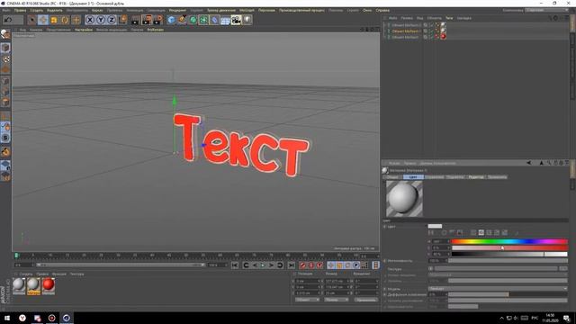Click the Make Editable icon
Image resolution: width=576 pixels, height=324 pixels.
(x=5, y=34)
